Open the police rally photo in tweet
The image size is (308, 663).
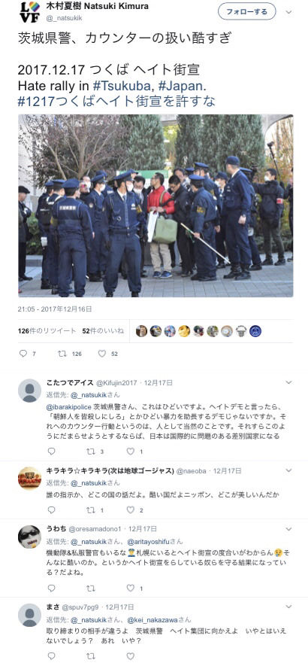click(x=156, y=205)
